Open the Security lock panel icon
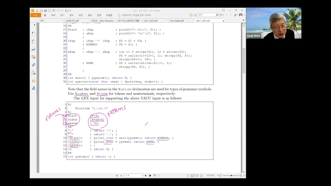 pyautogui.click(x=33, y=80)
